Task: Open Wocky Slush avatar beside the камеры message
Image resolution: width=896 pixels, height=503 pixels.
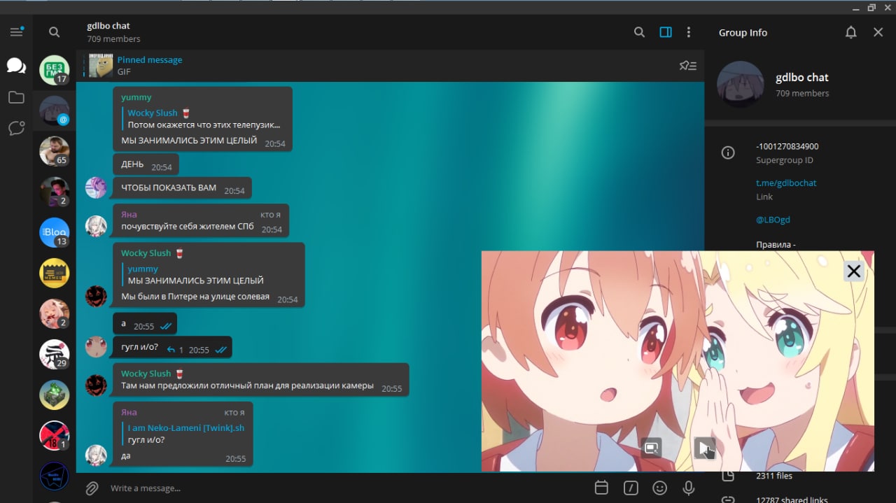Action: pyautogui.click(x=96, y=385)
